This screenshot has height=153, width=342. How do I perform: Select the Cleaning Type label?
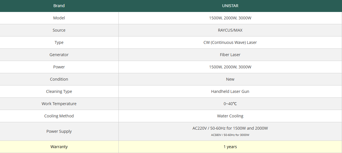pos(59,91)
